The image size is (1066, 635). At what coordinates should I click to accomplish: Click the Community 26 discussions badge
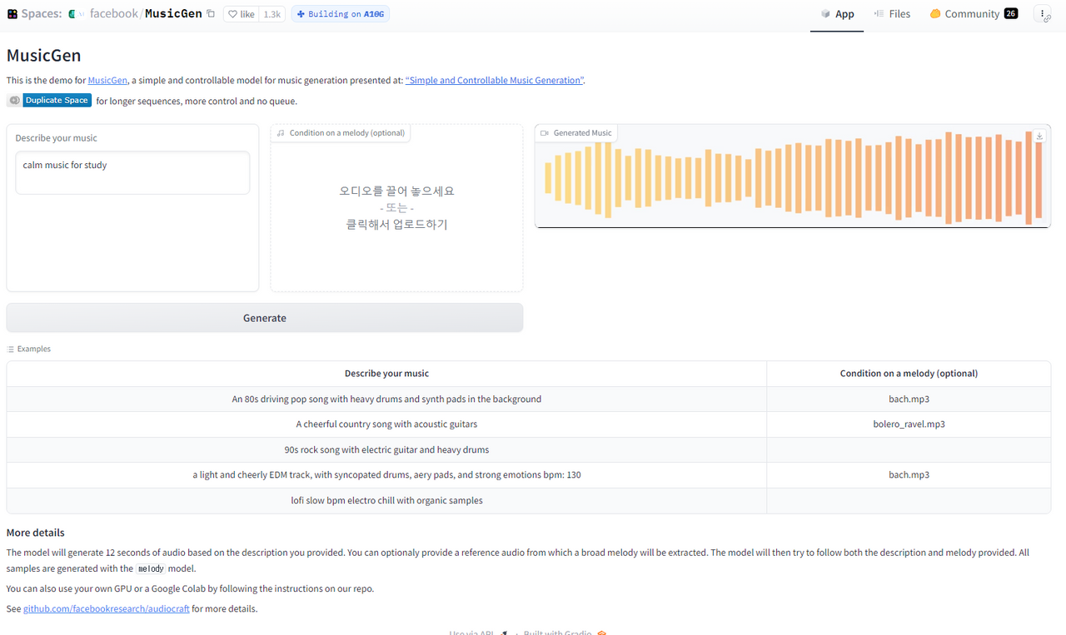click(1010, 14)
